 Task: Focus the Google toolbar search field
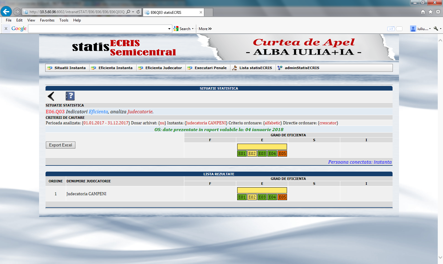coord(98,29)
